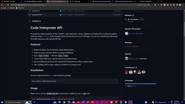Click the Latest release badge
The image size is (185, 104).
142,19
